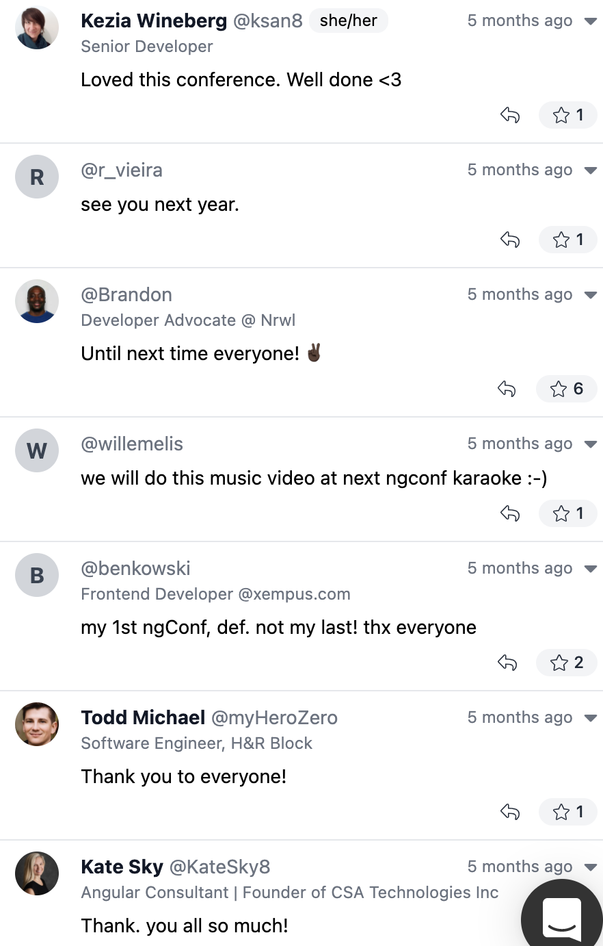Expand the options menu on @Brandon's message
603x946 pixels.
click(591, 295)
